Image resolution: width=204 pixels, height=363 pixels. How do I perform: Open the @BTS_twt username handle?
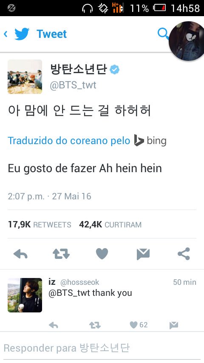click(73, 85)
